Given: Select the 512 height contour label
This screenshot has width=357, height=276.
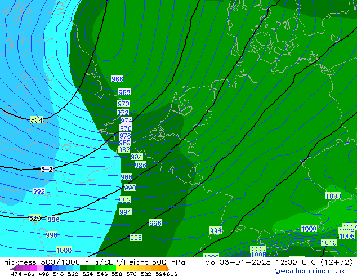Looking at the screenshot, I should (47, 170).
